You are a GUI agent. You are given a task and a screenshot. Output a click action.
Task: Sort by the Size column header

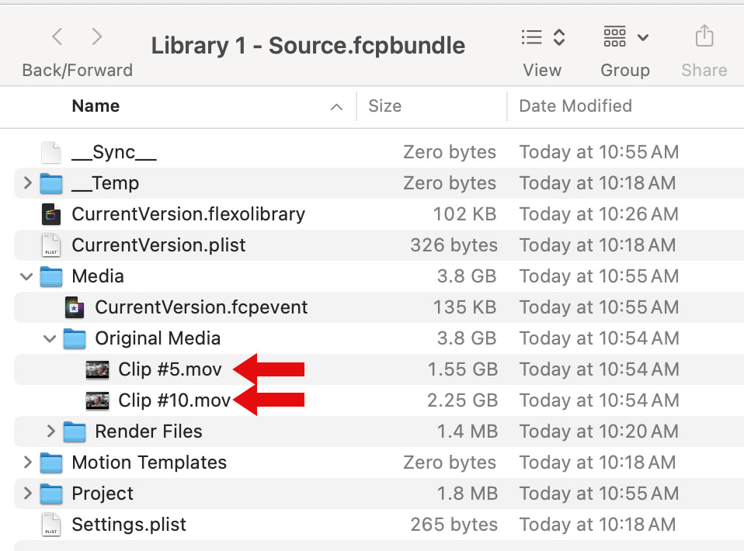point(384,106)
